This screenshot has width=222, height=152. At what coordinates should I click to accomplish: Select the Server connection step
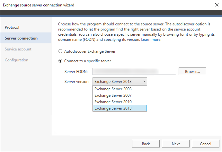tap(26, 38)
